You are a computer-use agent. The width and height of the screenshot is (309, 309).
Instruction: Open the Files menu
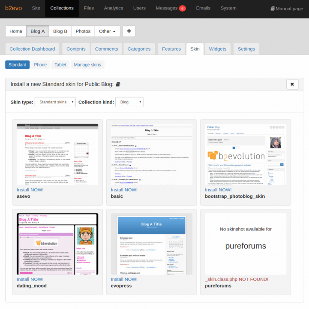[x=89, y=8]
